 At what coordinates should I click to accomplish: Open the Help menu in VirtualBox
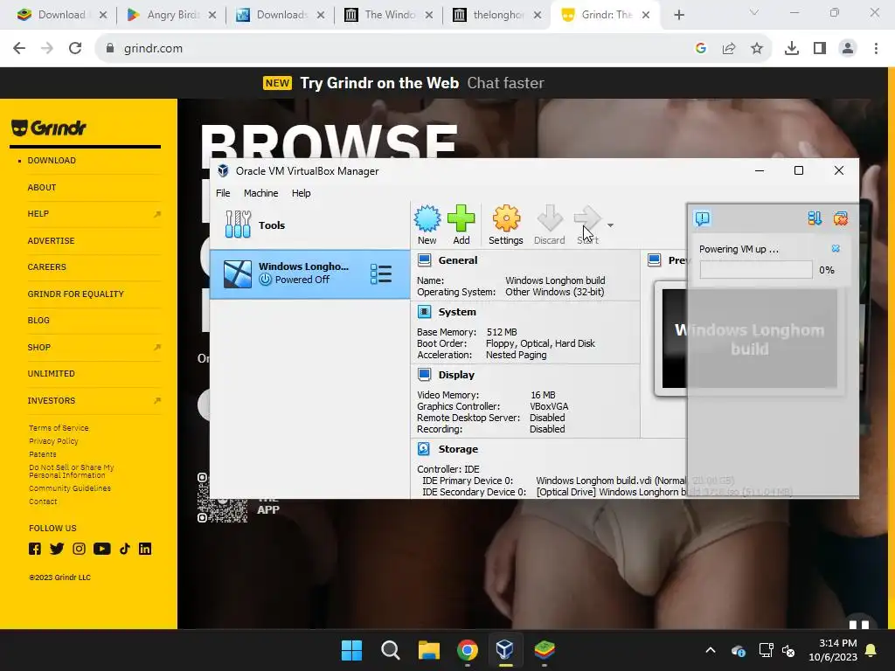point(301,193)
